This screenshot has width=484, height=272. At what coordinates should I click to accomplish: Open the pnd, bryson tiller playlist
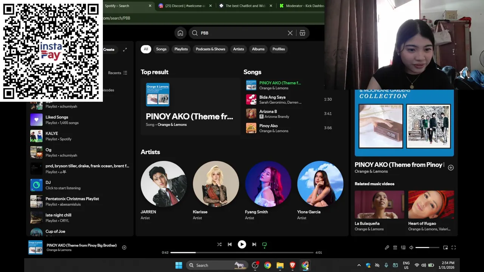coord(80,169)
